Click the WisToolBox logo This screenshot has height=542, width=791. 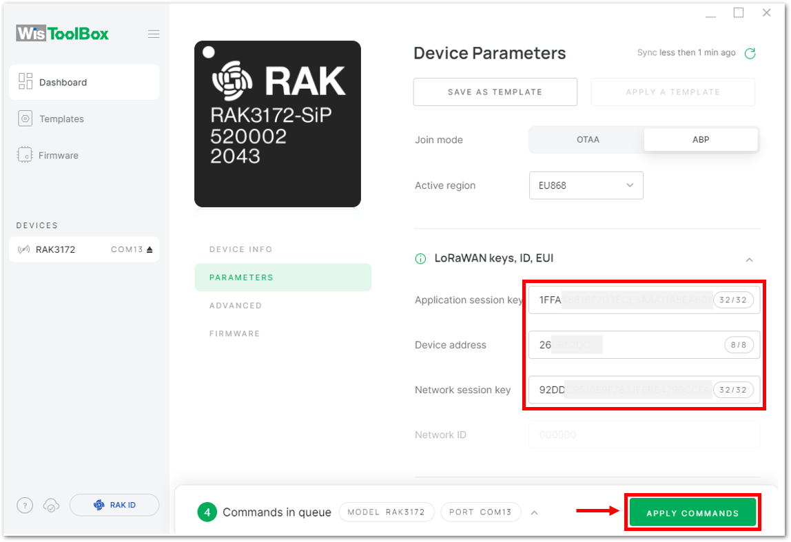click(62, 33)
